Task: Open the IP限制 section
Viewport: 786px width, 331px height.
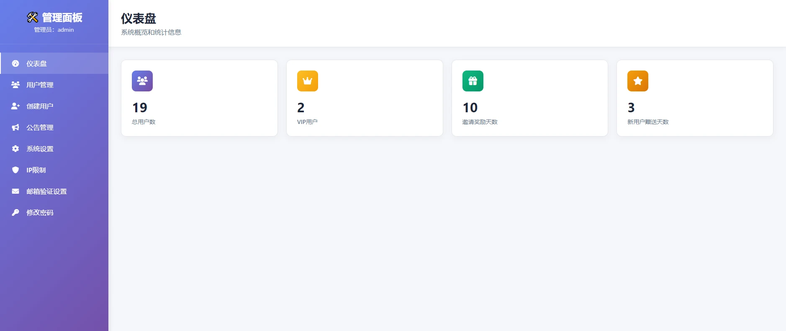Action: tap(36, 170)
